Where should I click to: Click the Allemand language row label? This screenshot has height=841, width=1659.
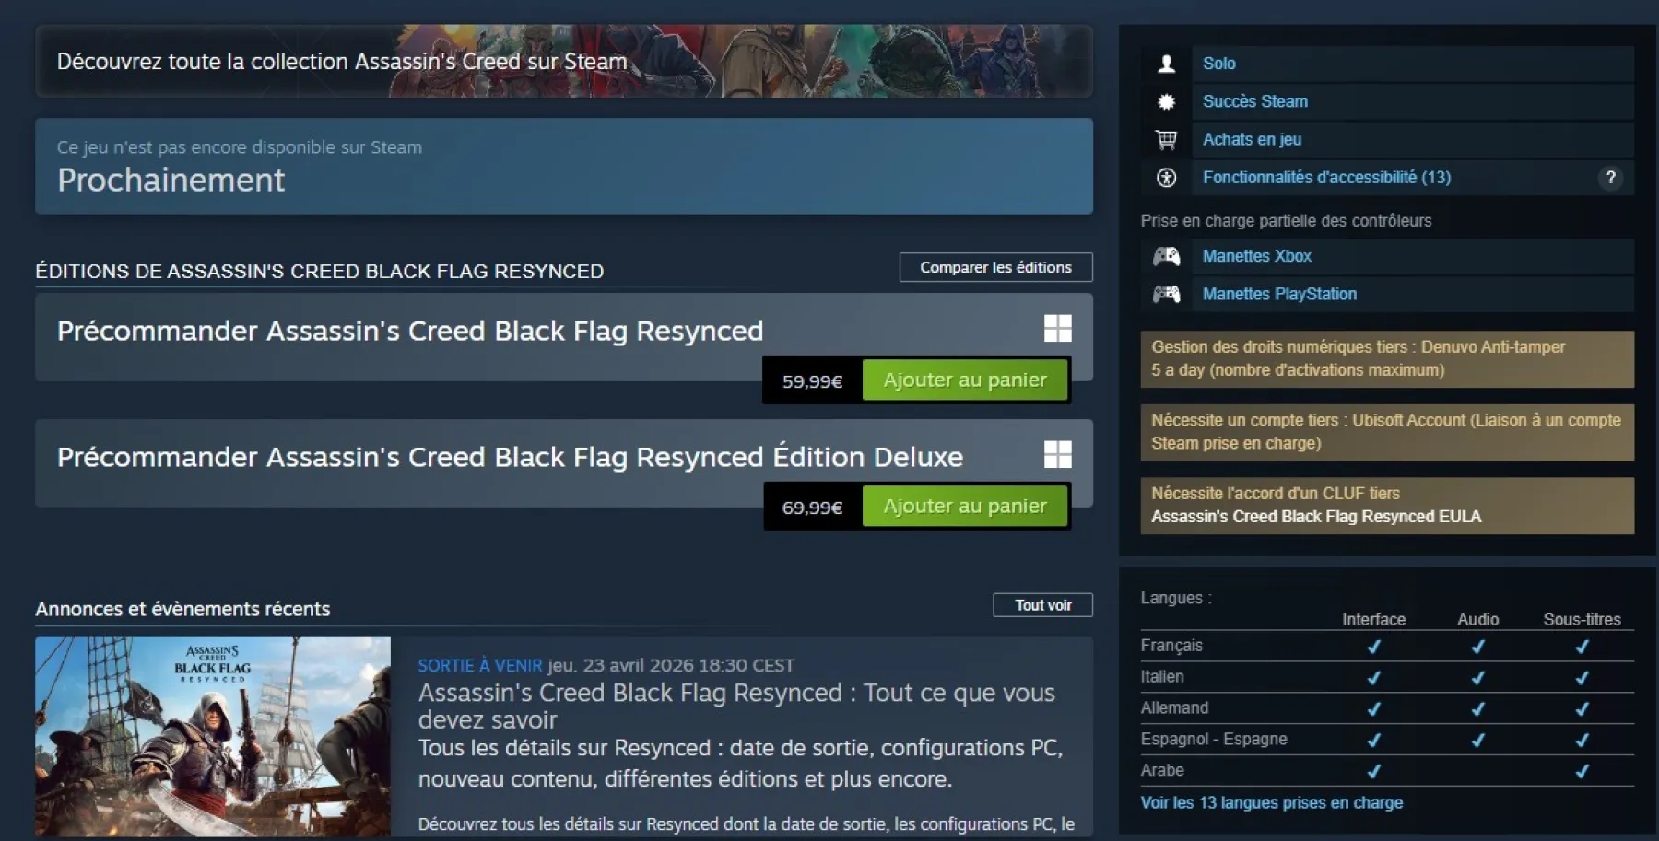(1174, 707)
